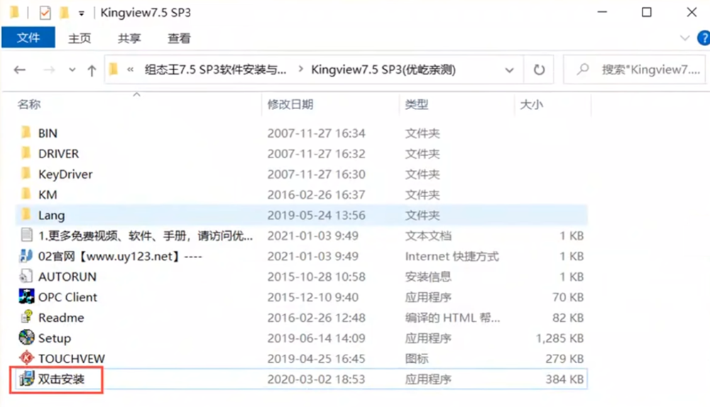Screen dimensions: 710x407
Task: Select the OPC Client application icon
Action: (26, 296)
